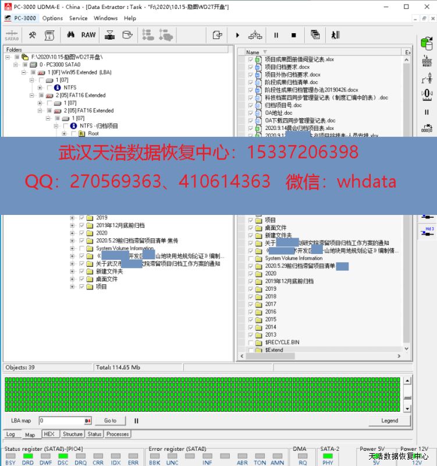Click the Go to button
437x466 pixels.
(x=110, y=421)
